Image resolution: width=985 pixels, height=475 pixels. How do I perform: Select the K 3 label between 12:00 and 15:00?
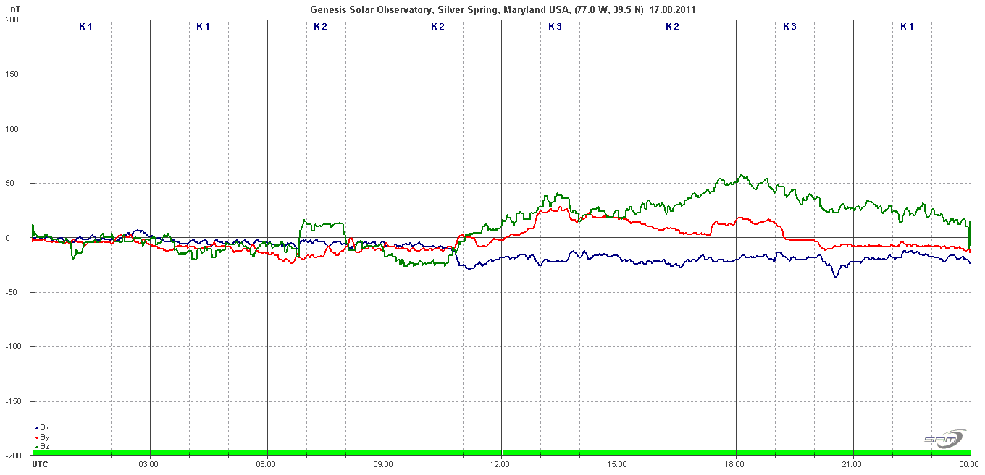coord(555,27)
